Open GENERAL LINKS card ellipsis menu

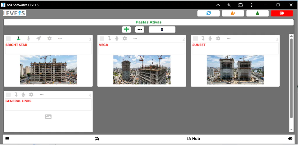pos(42,94)
